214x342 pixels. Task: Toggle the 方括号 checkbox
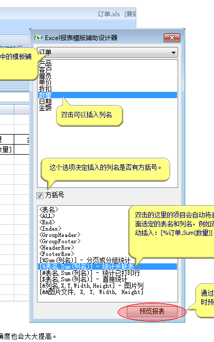click(40, 195)
